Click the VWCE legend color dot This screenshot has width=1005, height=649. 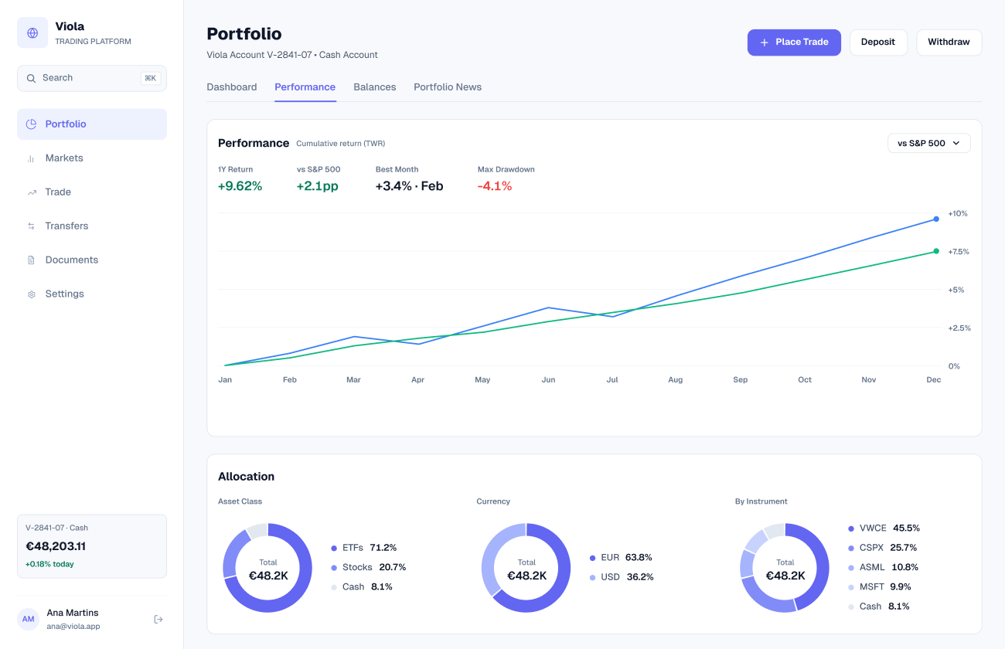point(851,528)
